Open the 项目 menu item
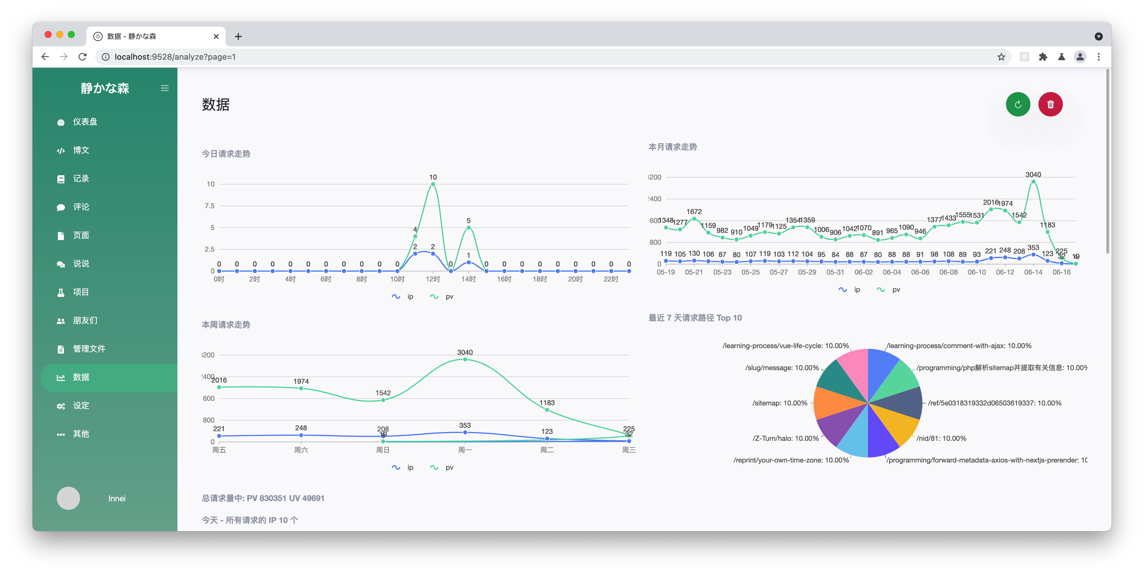The width and height of the screenshot is (1144, 574). pyautogui.click(x=109, y=292)
